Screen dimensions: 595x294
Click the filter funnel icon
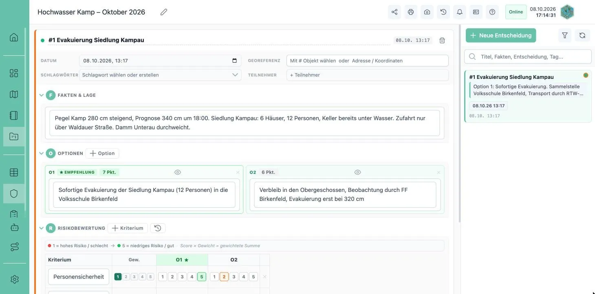565,35
